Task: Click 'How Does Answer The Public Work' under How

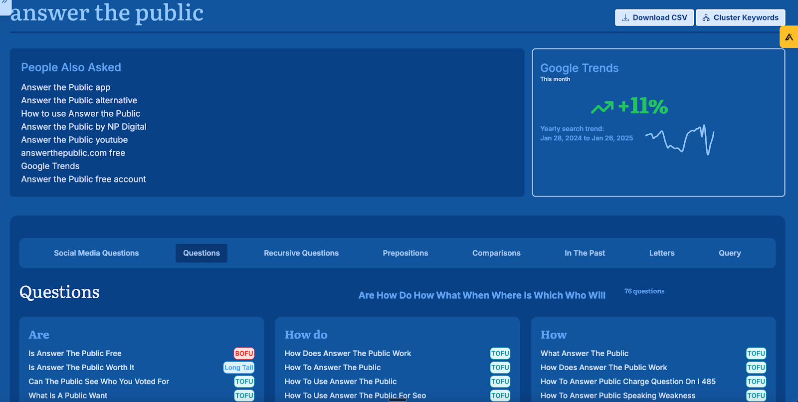Action: pos(603,367)
